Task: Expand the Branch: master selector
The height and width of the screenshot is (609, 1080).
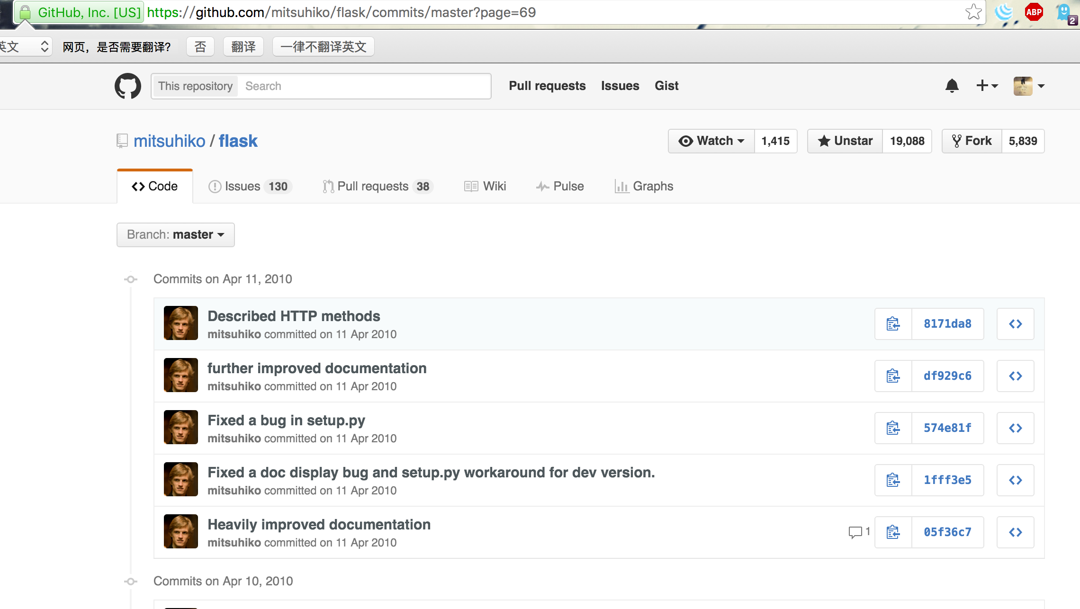Action: [x=175, y=235]
